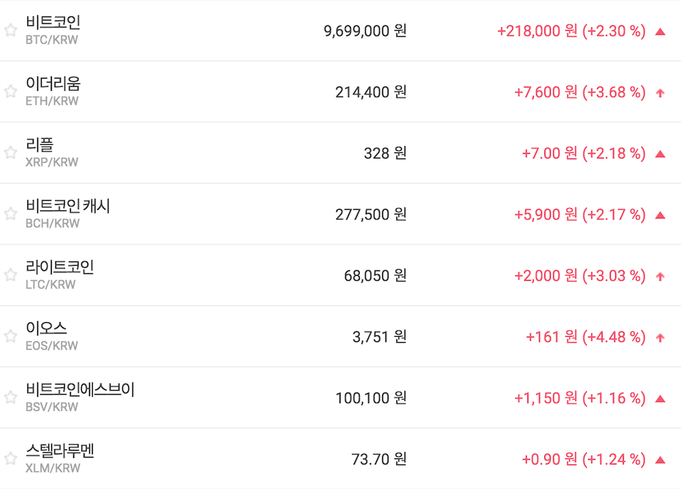Mark 스텔라루멘 as favorite with star

pyautogui.click(x=10, y=458)
